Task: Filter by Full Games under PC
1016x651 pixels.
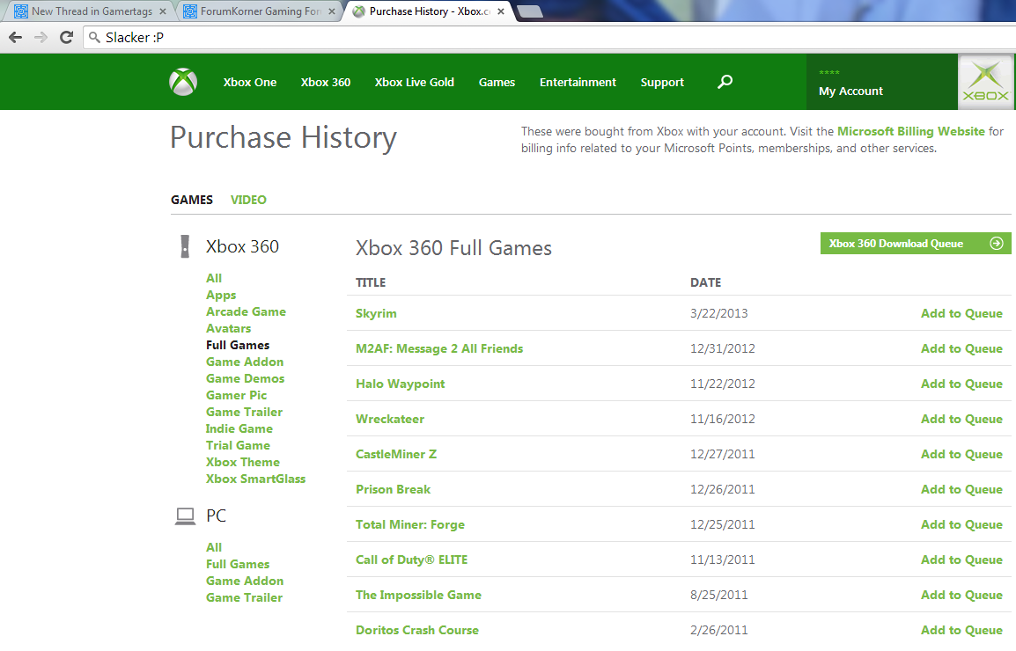Action: pos(237,564)
